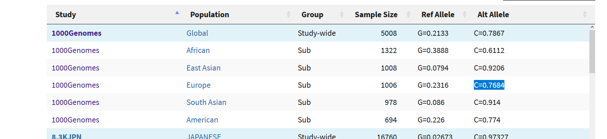
Task: Open the East Asian population link
Action: (x=203, y=68)
